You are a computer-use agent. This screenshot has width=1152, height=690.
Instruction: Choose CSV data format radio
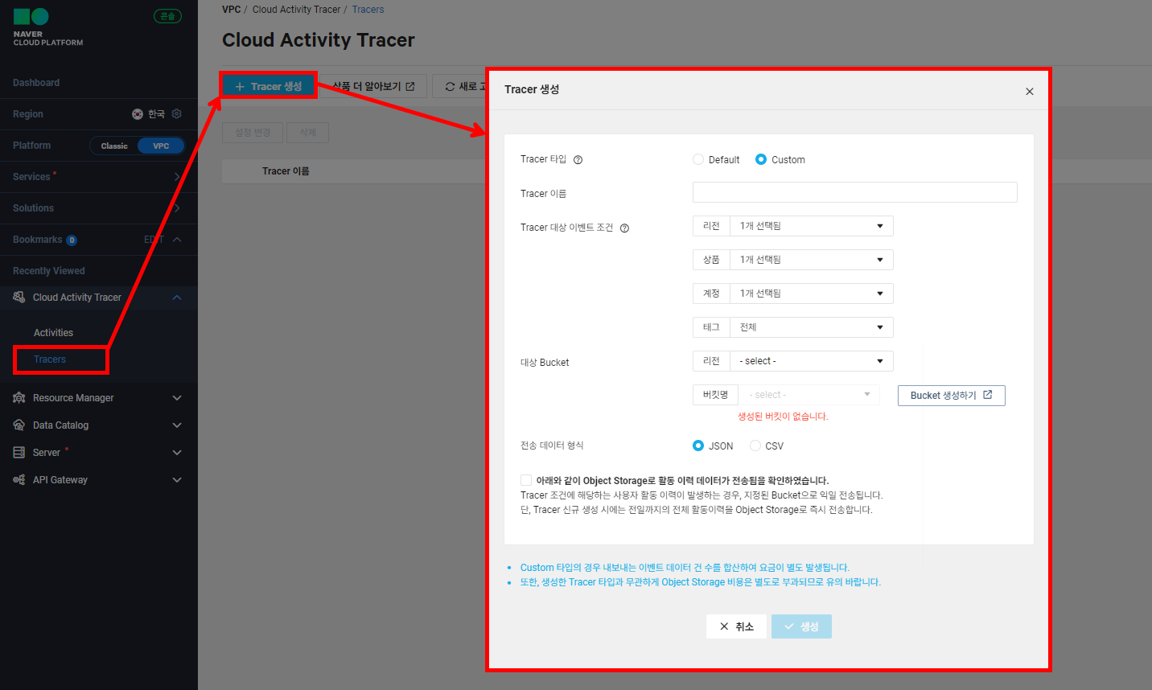[755, 446]
